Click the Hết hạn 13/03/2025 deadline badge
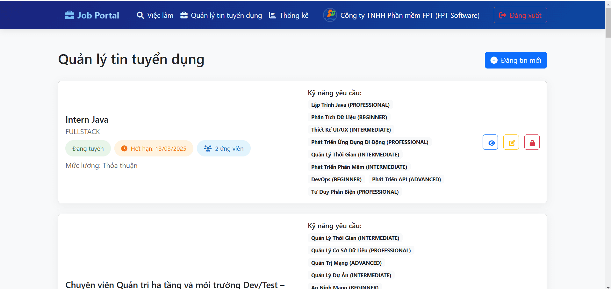 [x=154, y=148]
